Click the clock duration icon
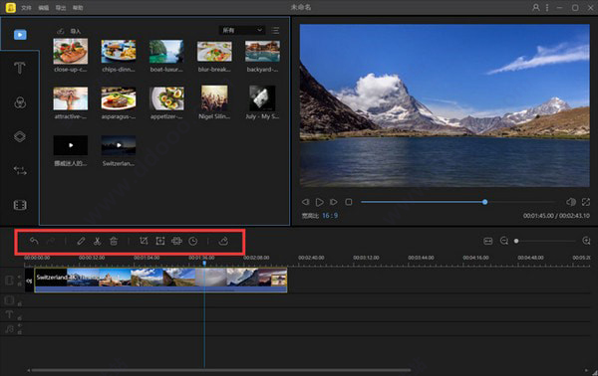 click(193, 241)
